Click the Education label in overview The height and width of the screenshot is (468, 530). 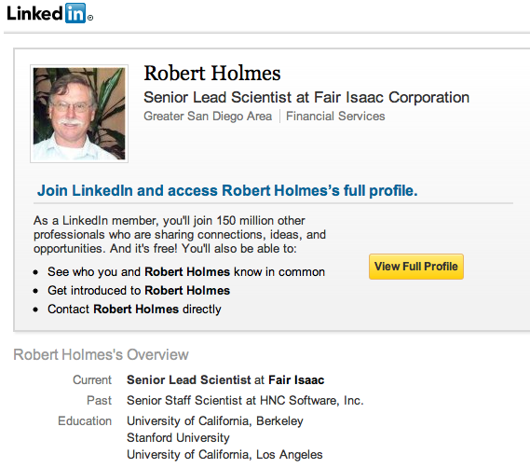[x=85, y=421]
